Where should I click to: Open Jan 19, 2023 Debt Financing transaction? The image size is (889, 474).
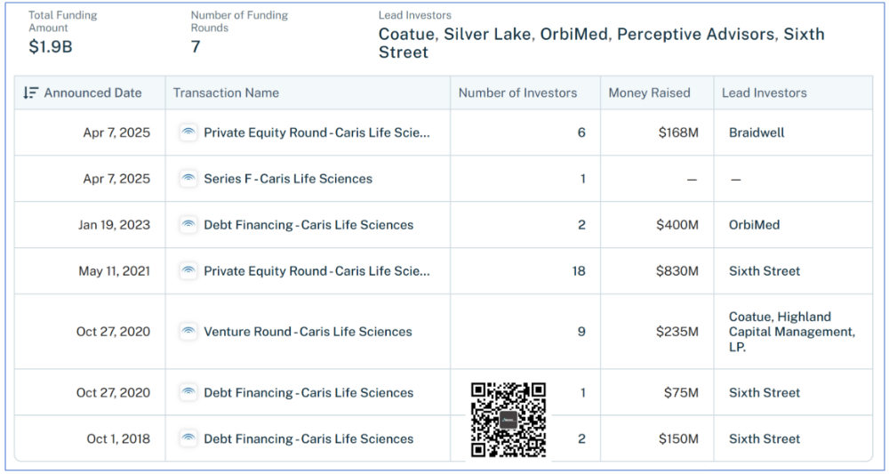pyautogui.click(x=308, y=225)
